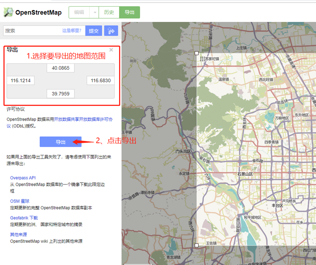Click 王平镇 label on map
This screenshot has width=316, height=265.
[127, 132]
